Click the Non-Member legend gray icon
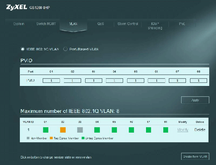The width and height of the screenshot is (216, 165). [28, 138]
